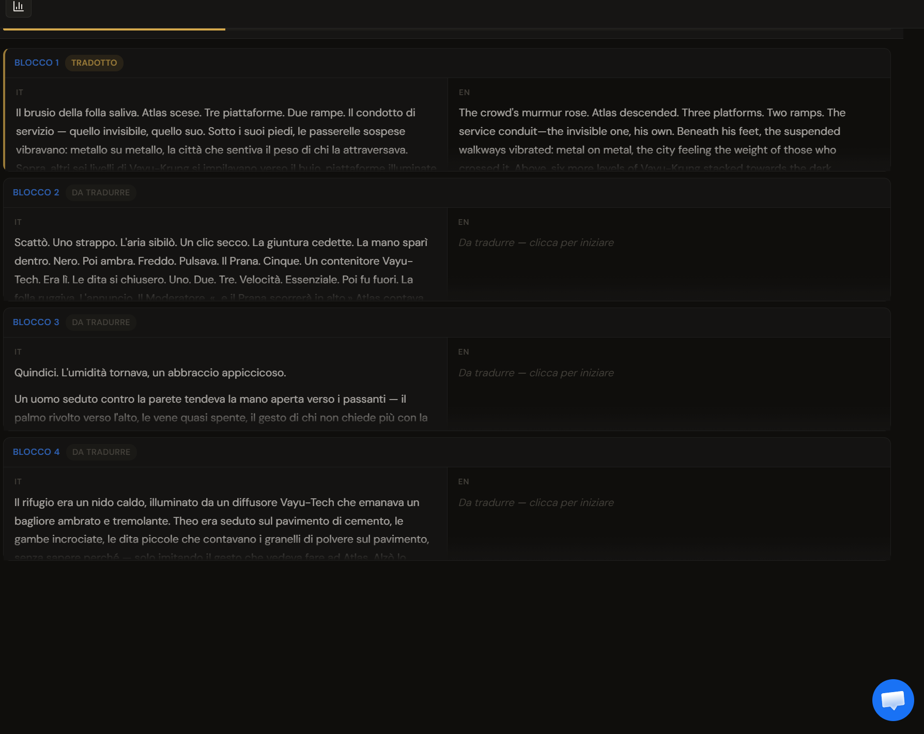
Task: Select the BLOCCO 1 header label
Action: tap(37, 63)
